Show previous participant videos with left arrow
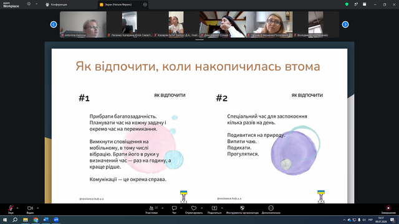 point(54,24)
